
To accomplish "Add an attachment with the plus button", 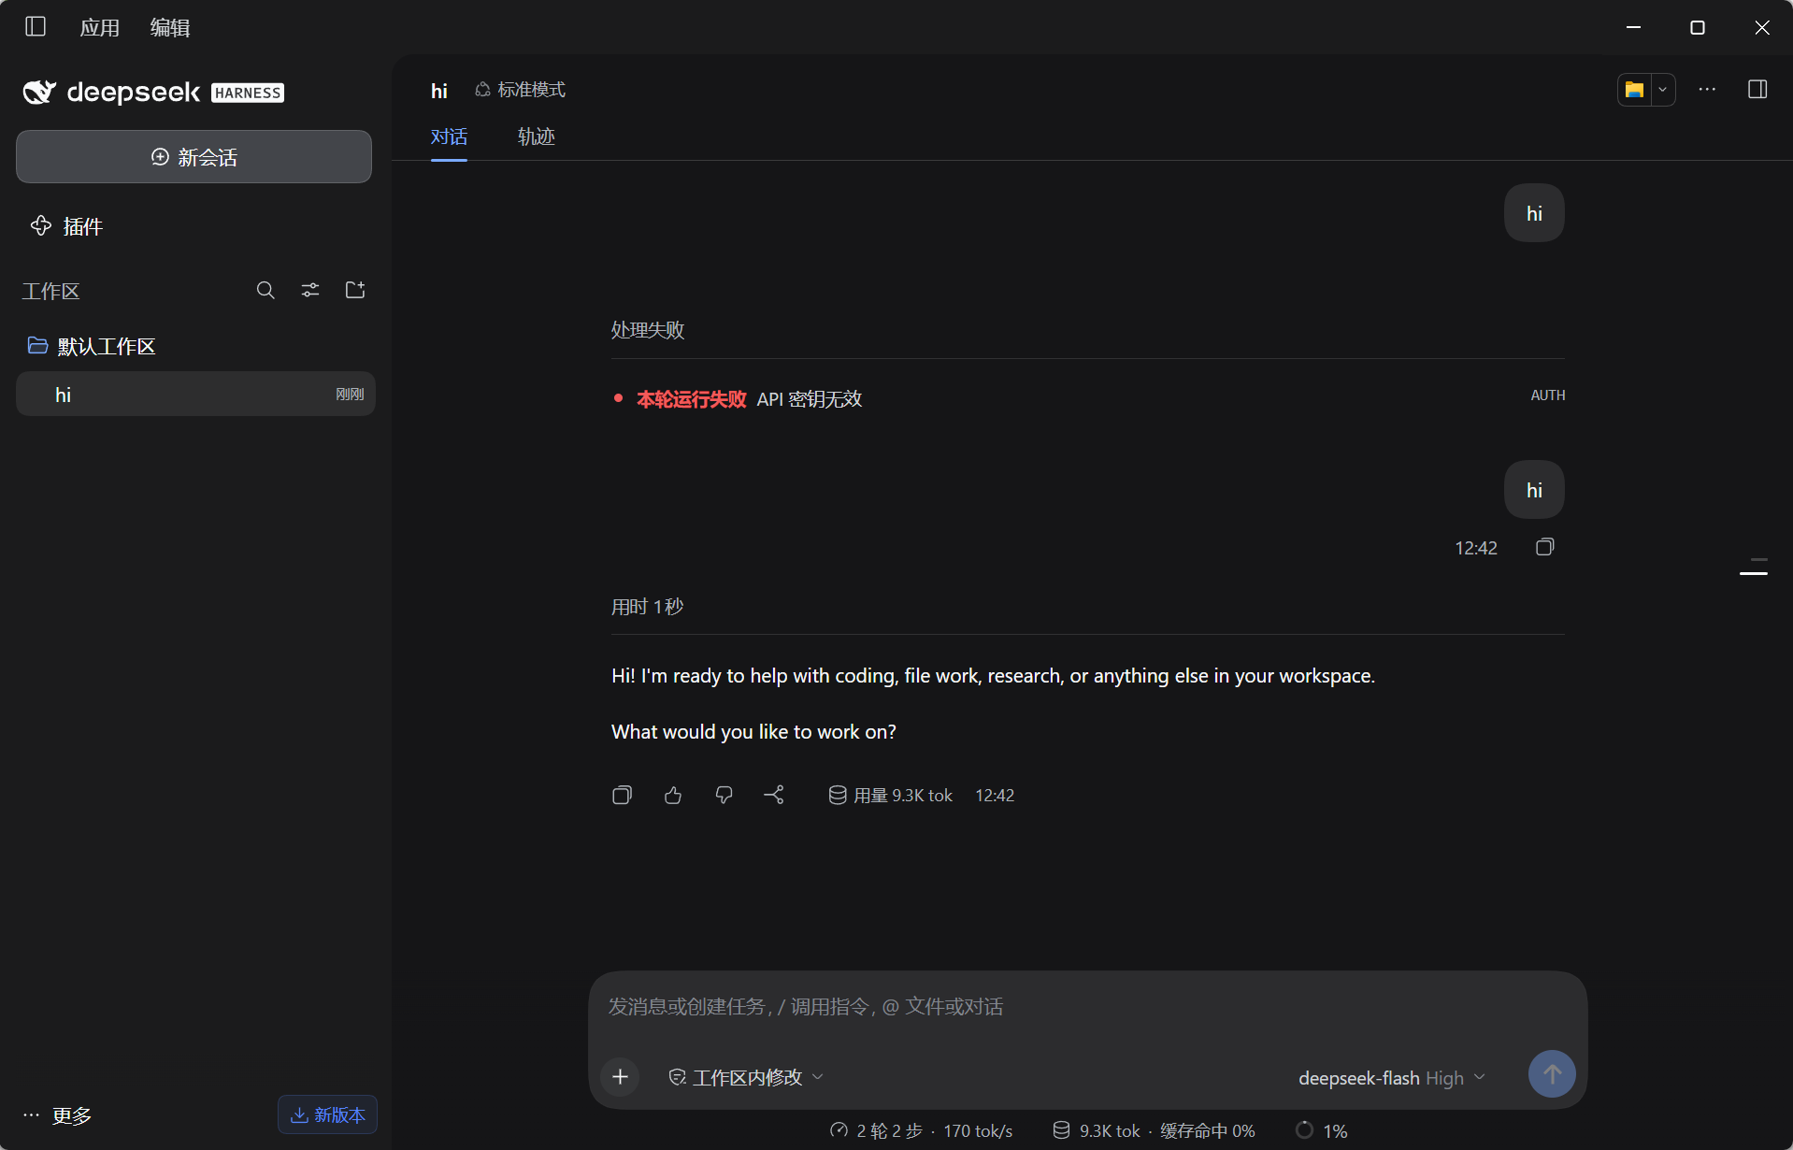I will point(620,1076).
